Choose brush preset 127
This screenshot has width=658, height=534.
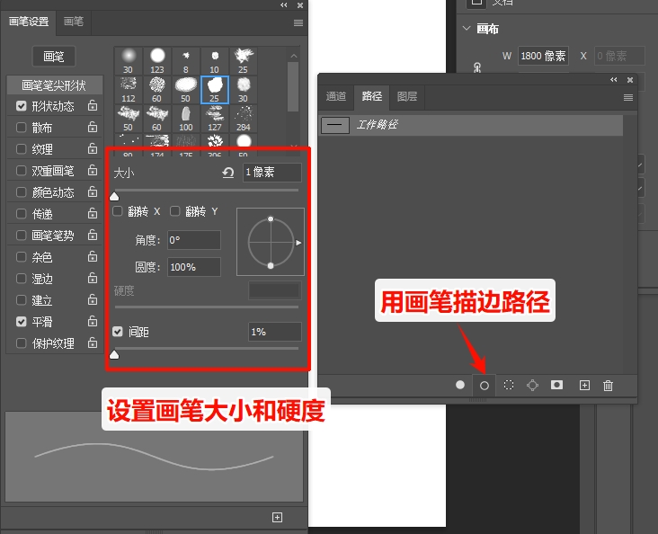pos(215,119)
